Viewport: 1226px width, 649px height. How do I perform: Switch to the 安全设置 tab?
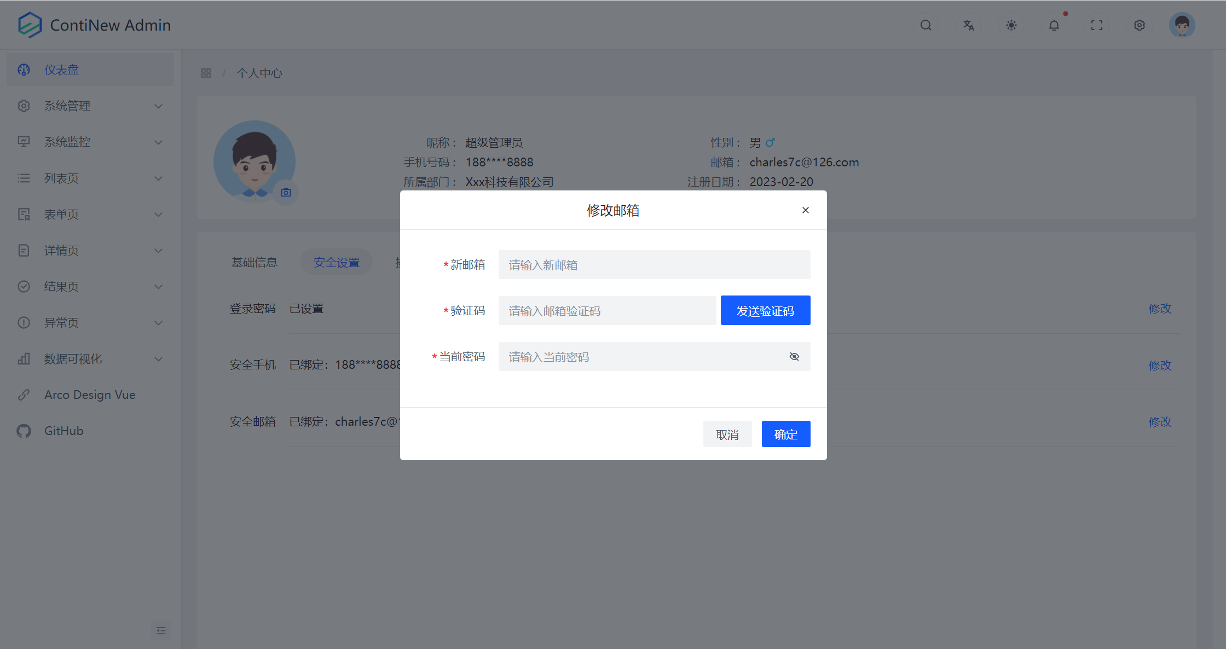[337, 262]
